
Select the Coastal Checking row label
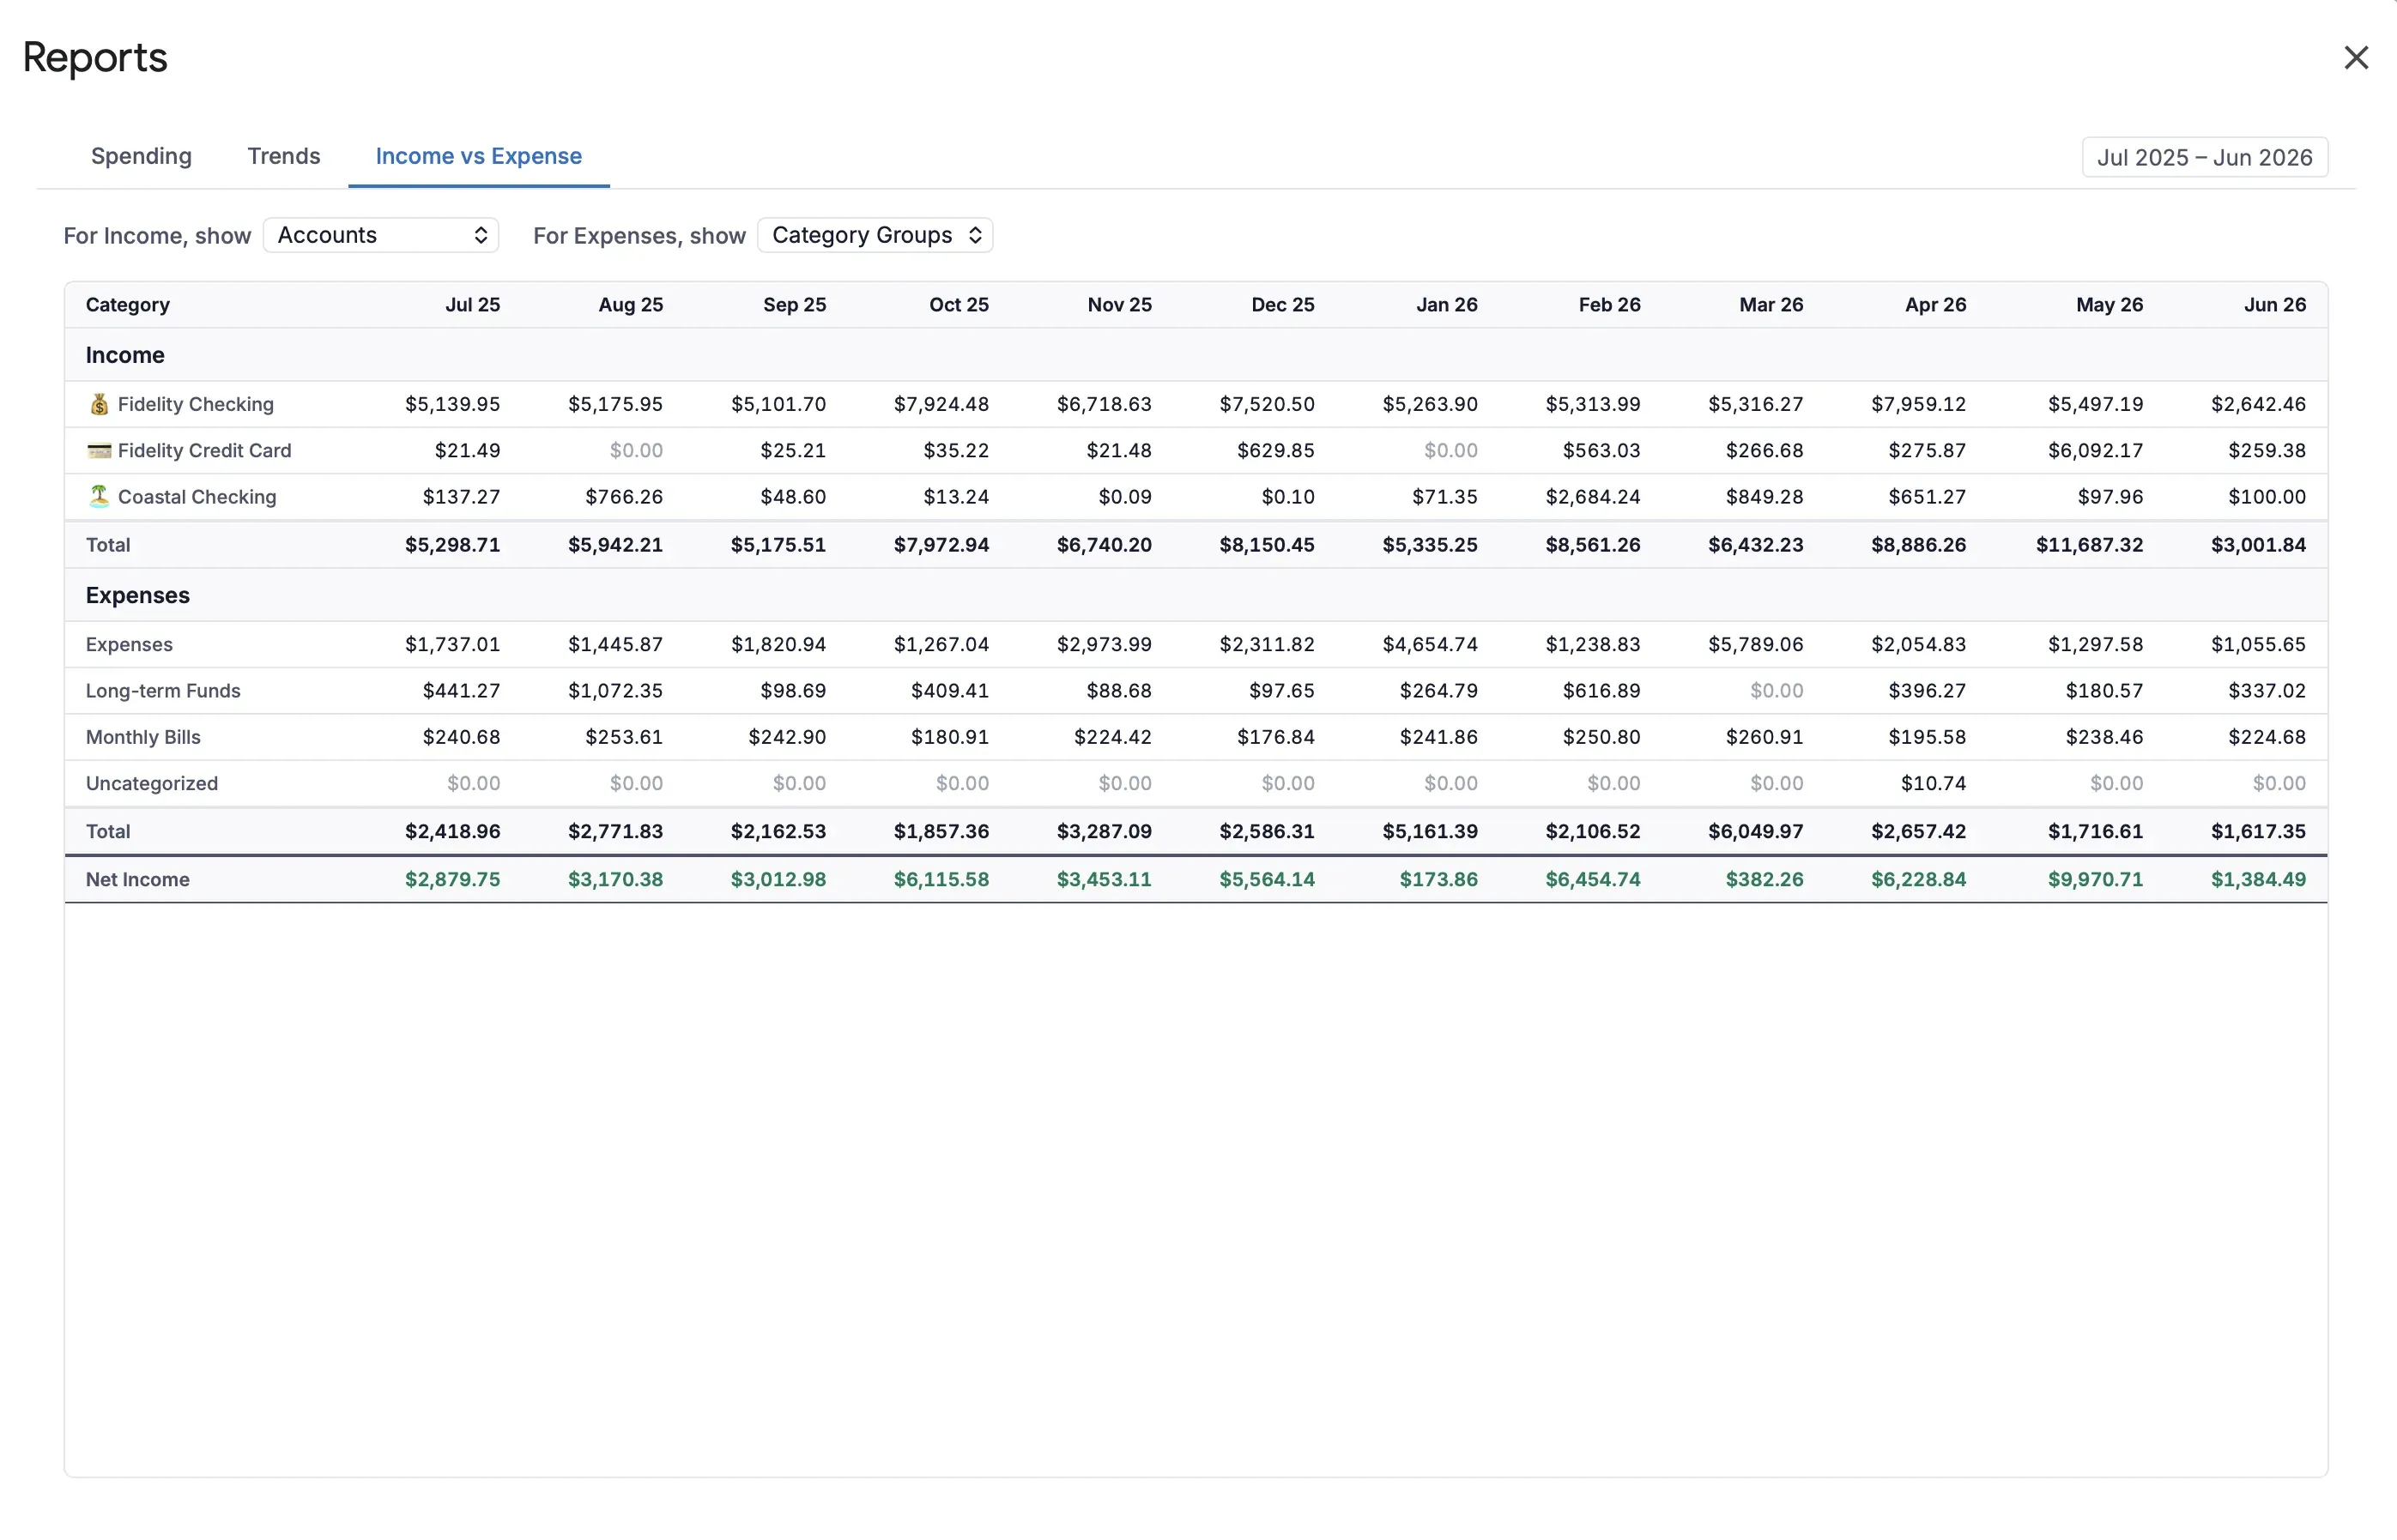click(x=197, y=497)
